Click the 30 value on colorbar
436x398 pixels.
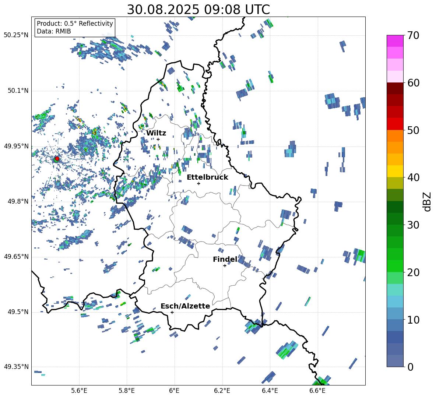(413, 225)
